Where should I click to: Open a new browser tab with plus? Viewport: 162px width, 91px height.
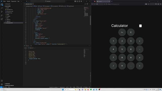[112, 2]
